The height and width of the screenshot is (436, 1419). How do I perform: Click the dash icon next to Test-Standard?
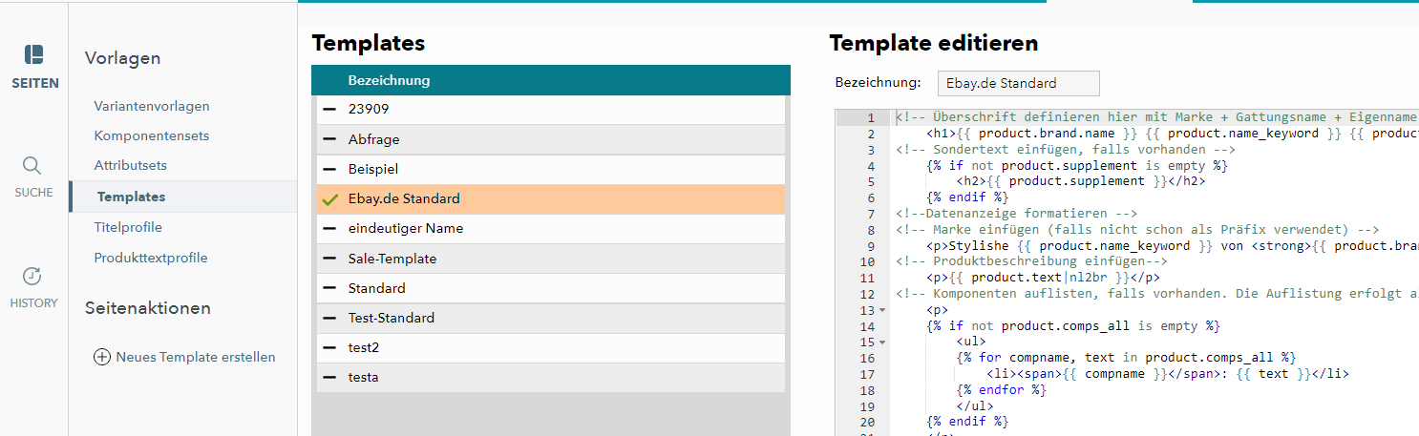click(x=329, y=318)
